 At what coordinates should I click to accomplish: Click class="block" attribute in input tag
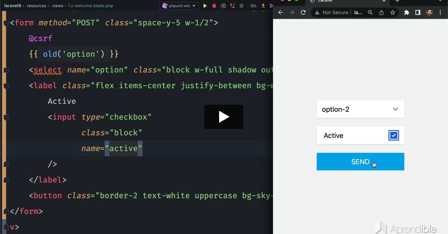tap(112, 133)
